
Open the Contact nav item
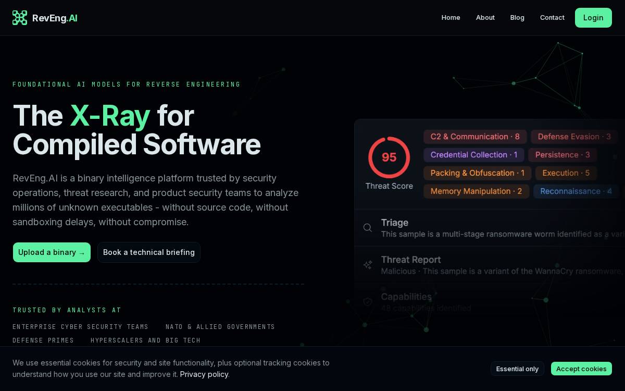pos(552,18)
